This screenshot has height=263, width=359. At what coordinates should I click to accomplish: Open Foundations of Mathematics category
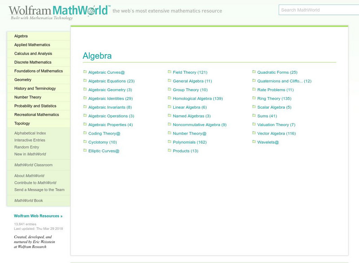[x=39, y=71]
